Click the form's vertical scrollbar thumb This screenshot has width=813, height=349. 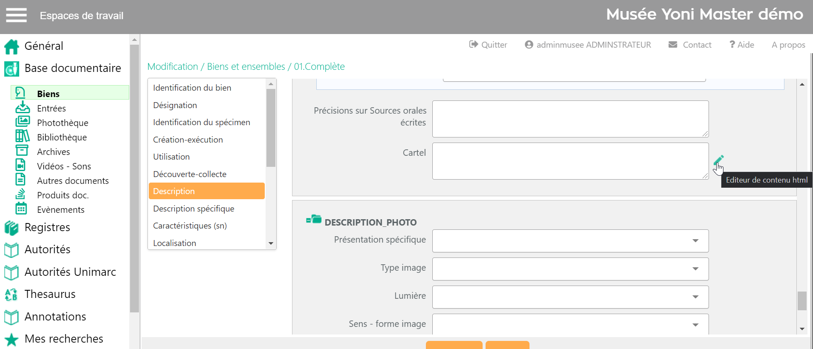click(802, 301)
